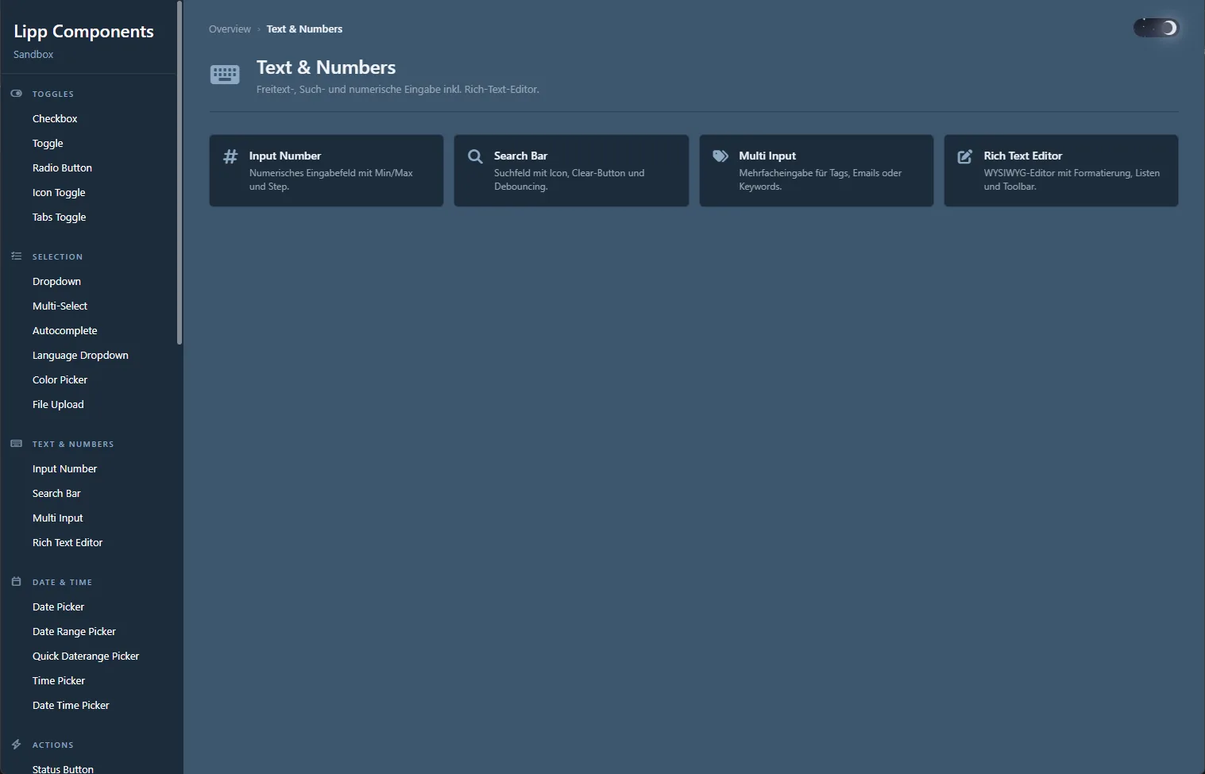The image size is (1205, 774).
Task: Open Rich Text Editor in sidebar
Action: pos(68,543)
